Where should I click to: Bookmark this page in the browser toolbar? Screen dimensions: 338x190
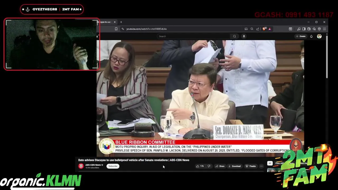pyautogui.click(x=116, y=29)
